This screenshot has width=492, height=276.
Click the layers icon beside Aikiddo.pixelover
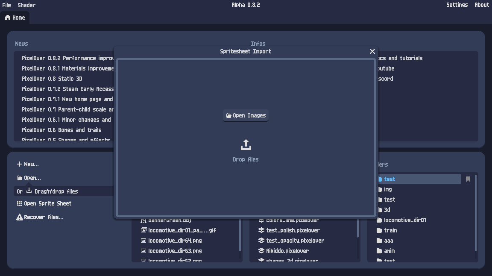(261, 251)
